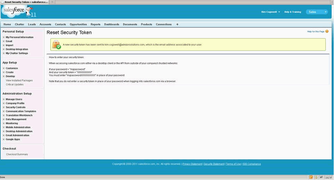Expand the Manage Users tree item
The height and width of the screenshot is (180, 334).
coord(4,99)
